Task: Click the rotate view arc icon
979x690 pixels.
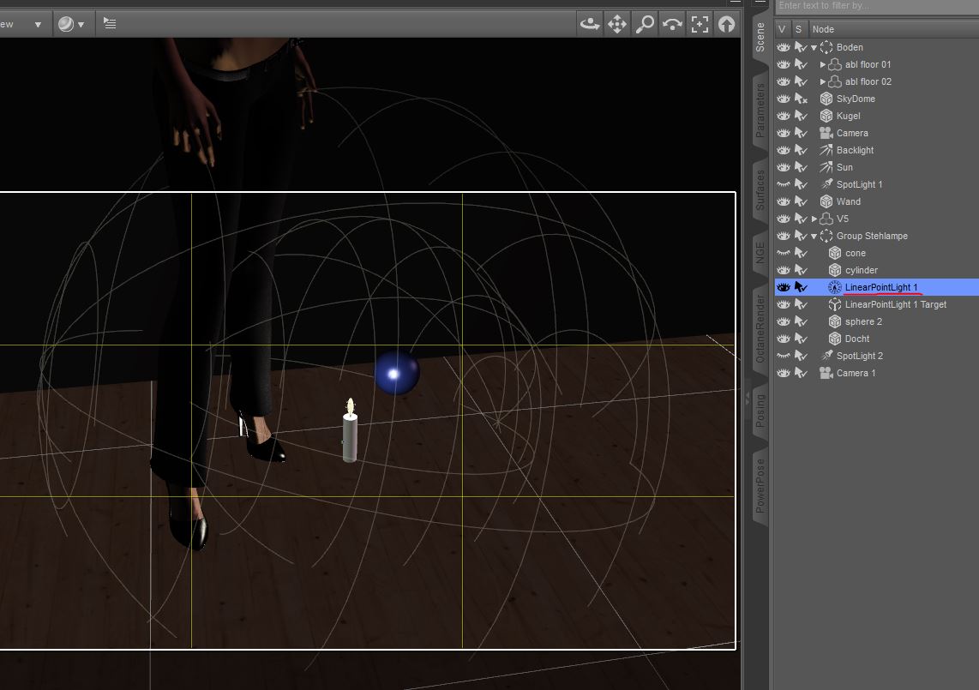Action: tap(672, 24)
